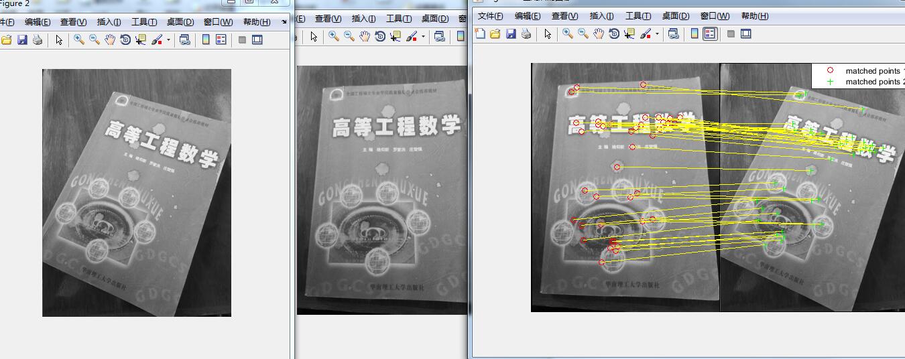The image size is (905, 359).
Task: Select Edit Plot arrow in middle figure window
Action: 314,36
